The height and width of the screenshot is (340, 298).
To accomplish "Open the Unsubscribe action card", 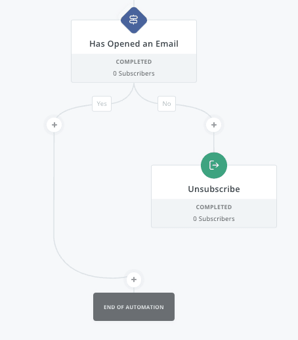I will click(214, 197).
